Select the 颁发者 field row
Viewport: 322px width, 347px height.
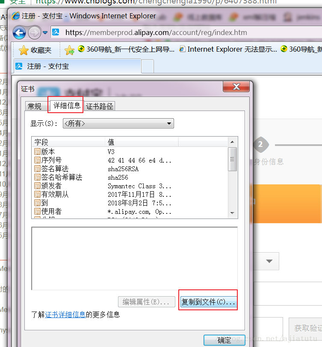(x=130, y=186)
